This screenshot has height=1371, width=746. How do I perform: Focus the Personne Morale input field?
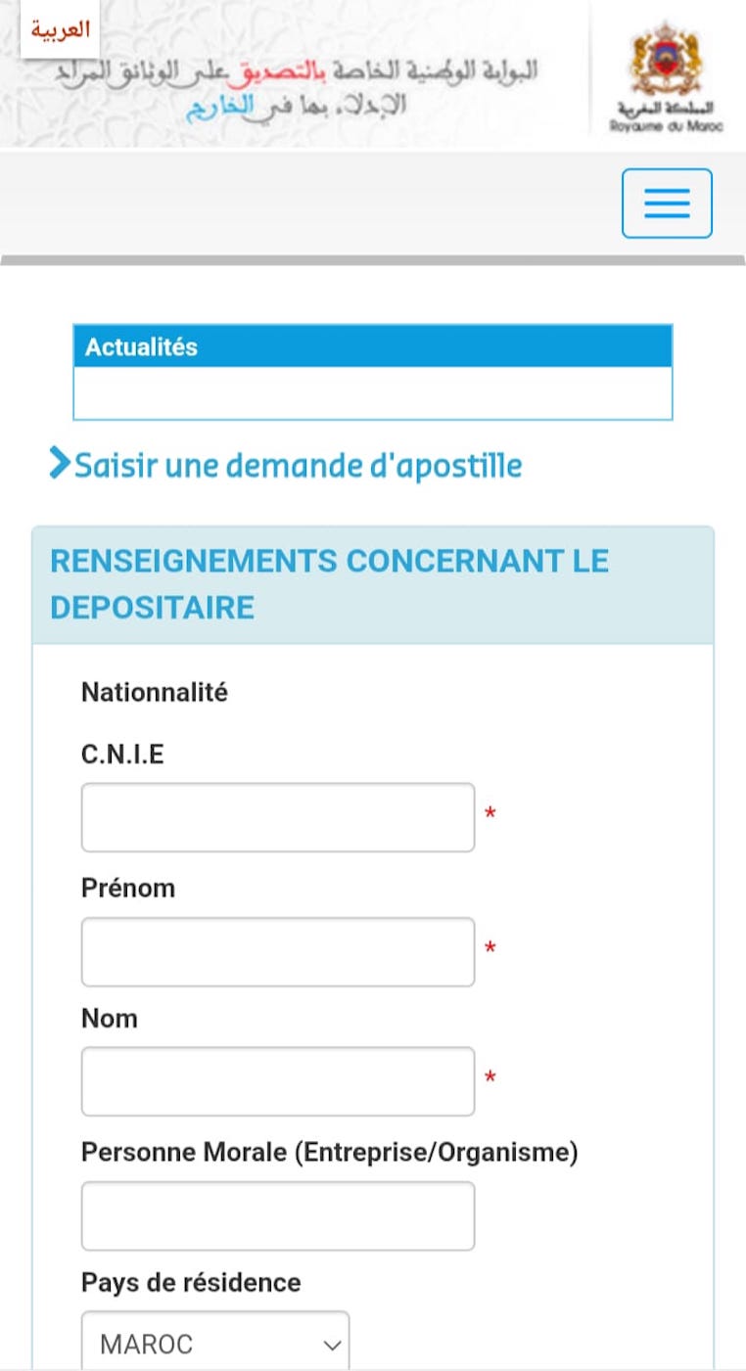click(x=278, y=1215)
